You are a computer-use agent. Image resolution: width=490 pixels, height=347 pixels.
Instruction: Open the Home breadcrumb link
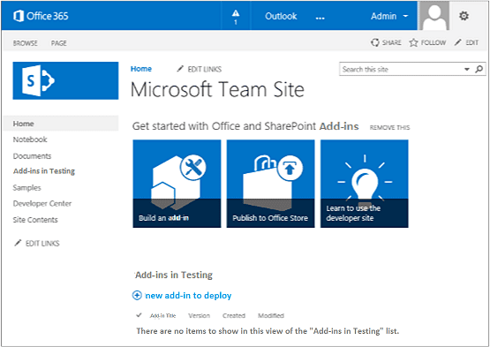[141, 69]
